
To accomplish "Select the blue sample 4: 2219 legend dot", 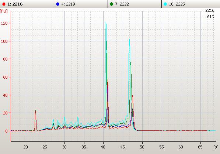I will [x=57, y=4].
